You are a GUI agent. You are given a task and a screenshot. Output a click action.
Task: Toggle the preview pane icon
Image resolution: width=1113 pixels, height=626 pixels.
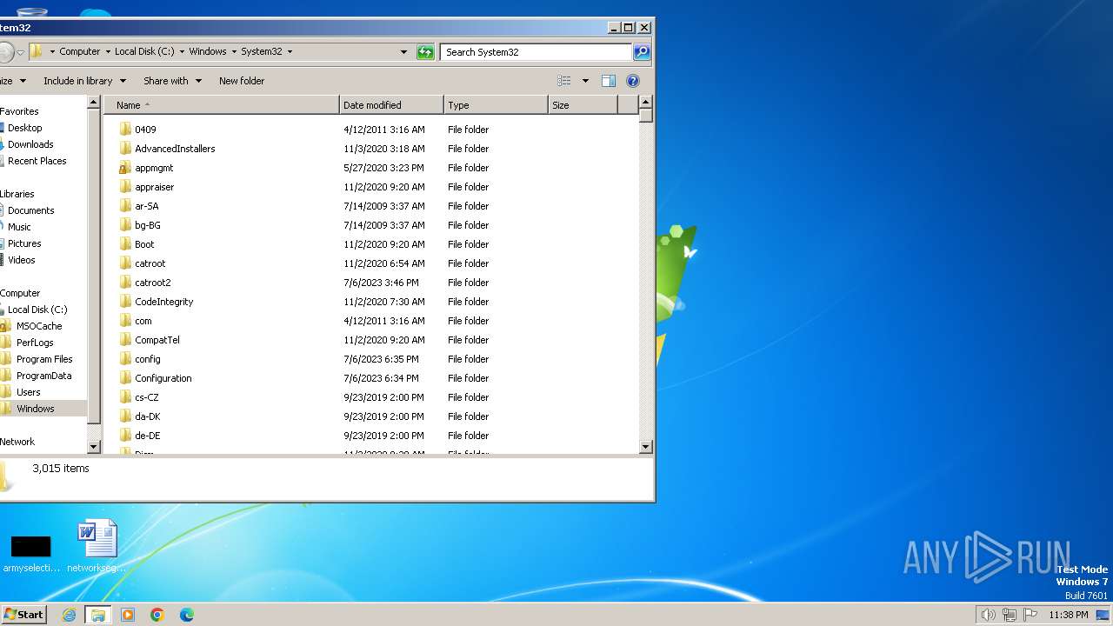tap(609, 81)
